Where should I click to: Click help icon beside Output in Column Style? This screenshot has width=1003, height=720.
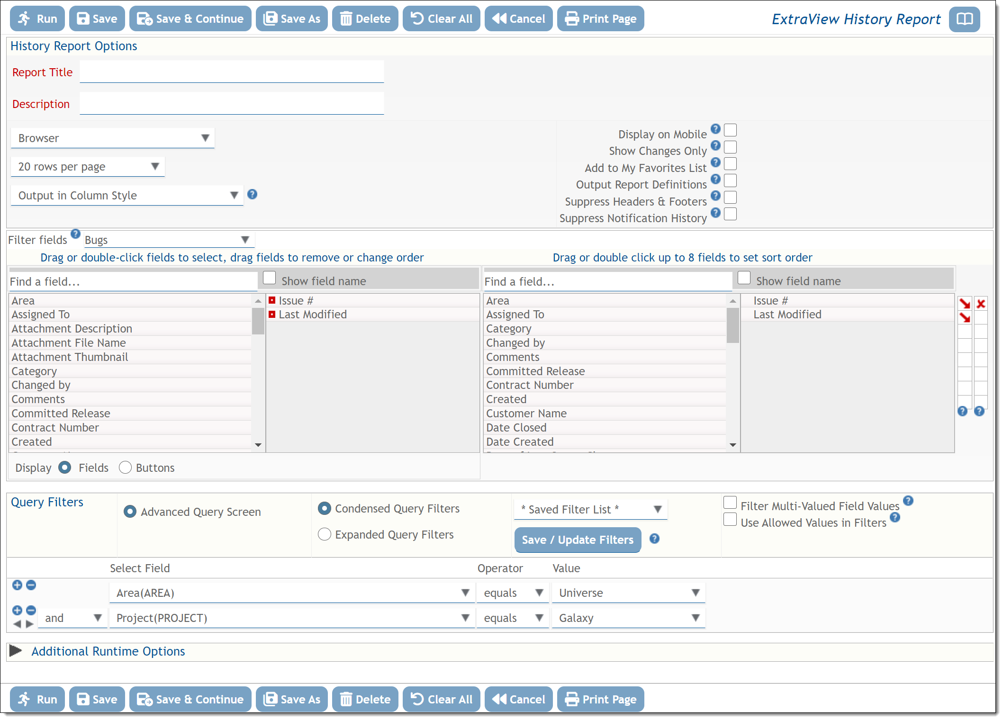click(252, 194)
